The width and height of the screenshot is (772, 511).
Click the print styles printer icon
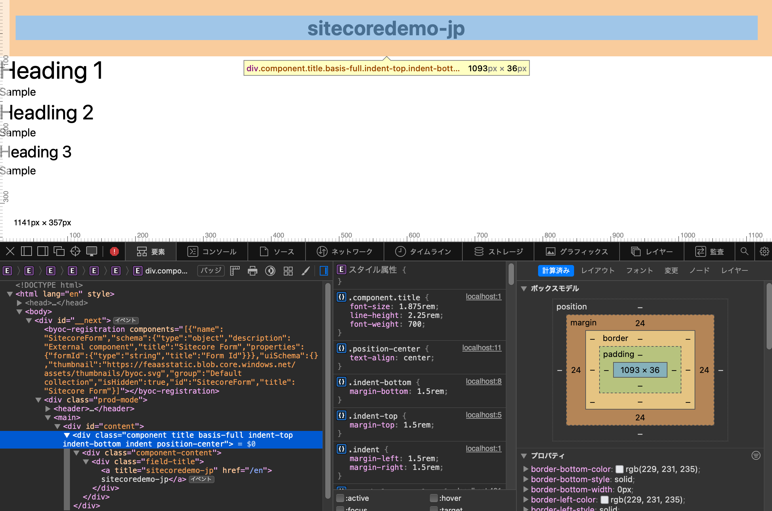pos(253,271)
